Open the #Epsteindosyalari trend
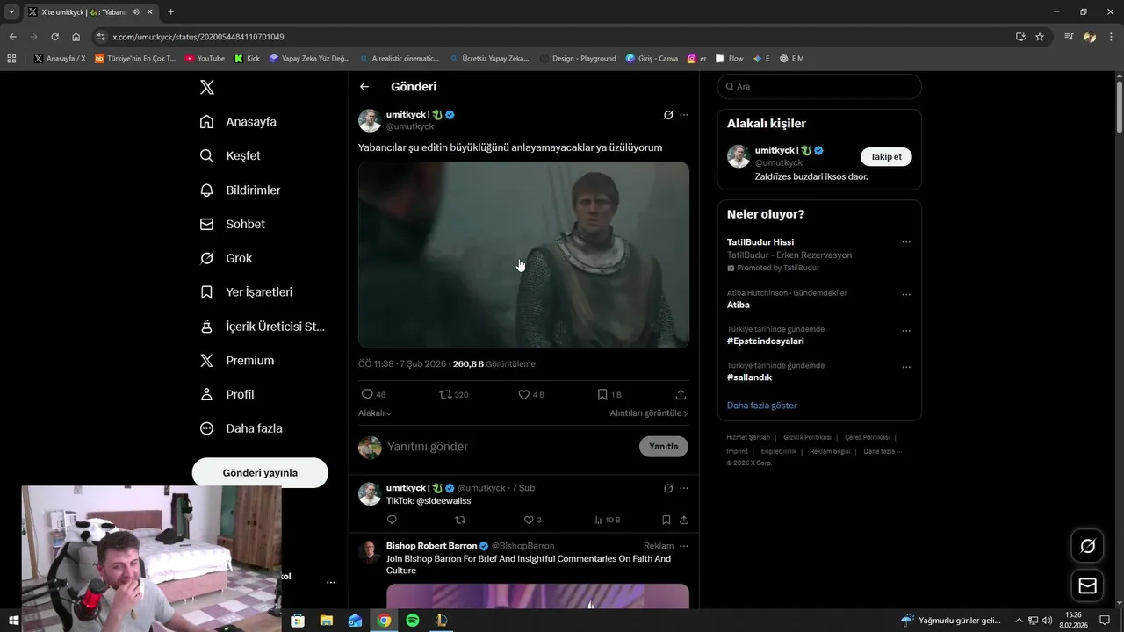The height and width of the screenshot is (632, 1124). [x=766, y=341]
